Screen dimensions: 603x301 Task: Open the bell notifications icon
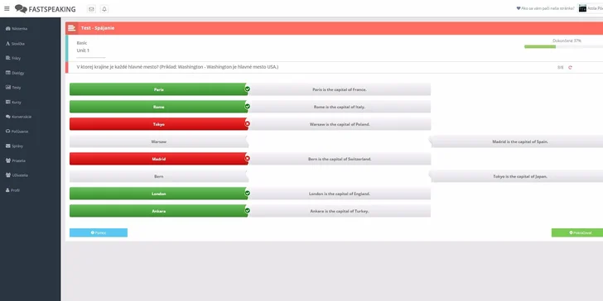(104, 9)
